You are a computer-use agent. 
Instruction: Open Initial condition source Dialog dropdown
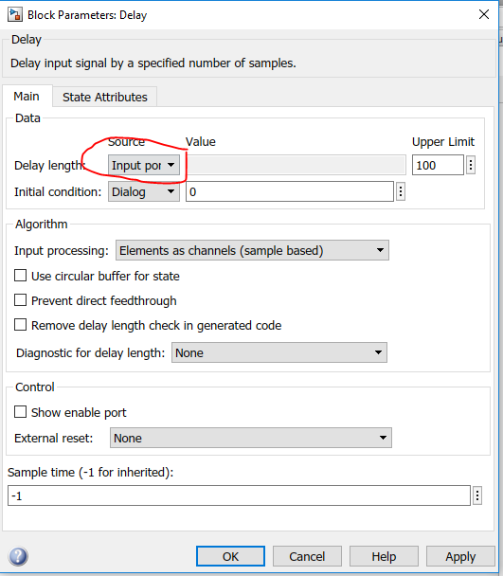pyautogui.click(x=144, y=191)
